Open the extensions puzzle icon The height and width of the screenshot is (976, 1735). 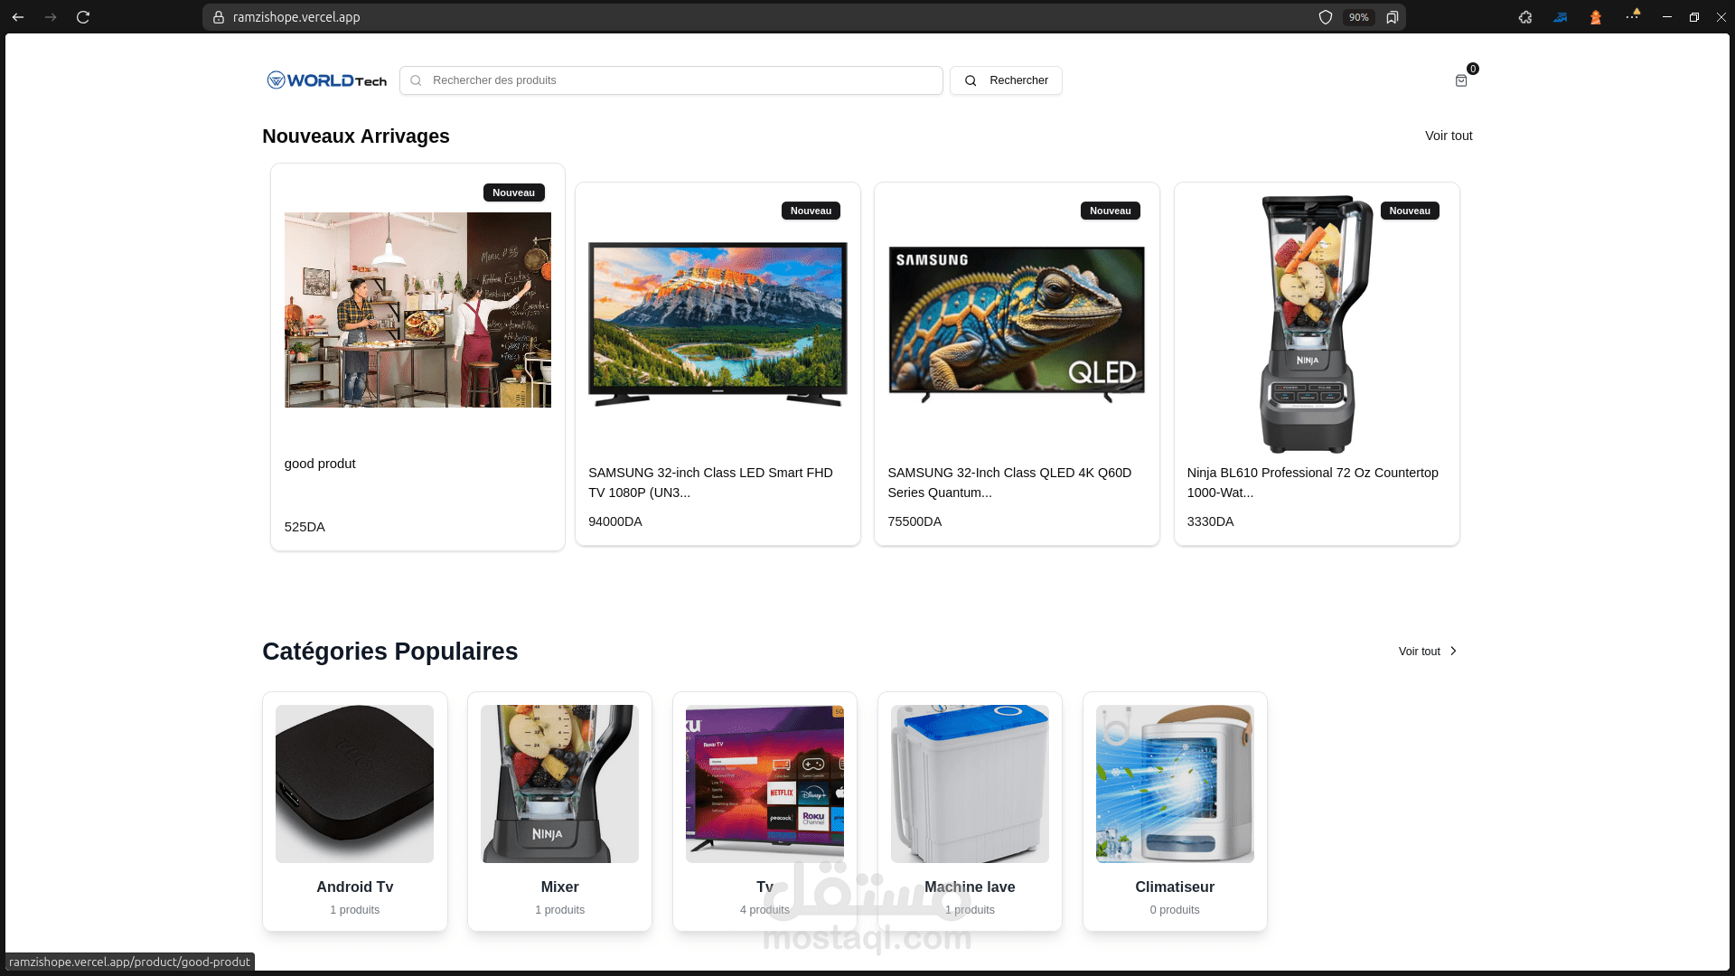(x=1525, y=17)
